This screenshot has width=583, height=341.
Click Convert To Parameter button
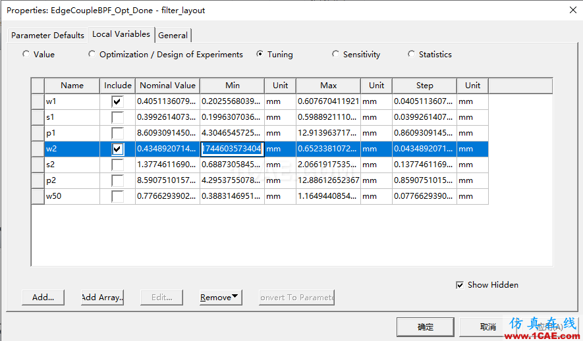click(x=296, y=298)
